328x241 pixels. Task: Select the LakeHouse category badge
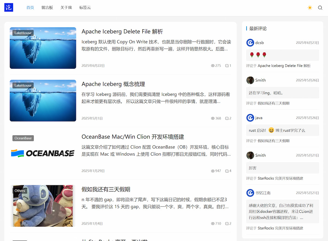coord(23,33)
